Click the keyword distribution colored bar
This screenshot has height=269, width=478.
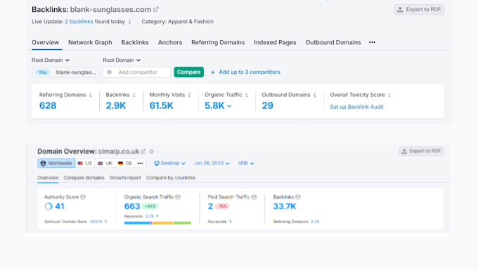(x=157, y=223)
